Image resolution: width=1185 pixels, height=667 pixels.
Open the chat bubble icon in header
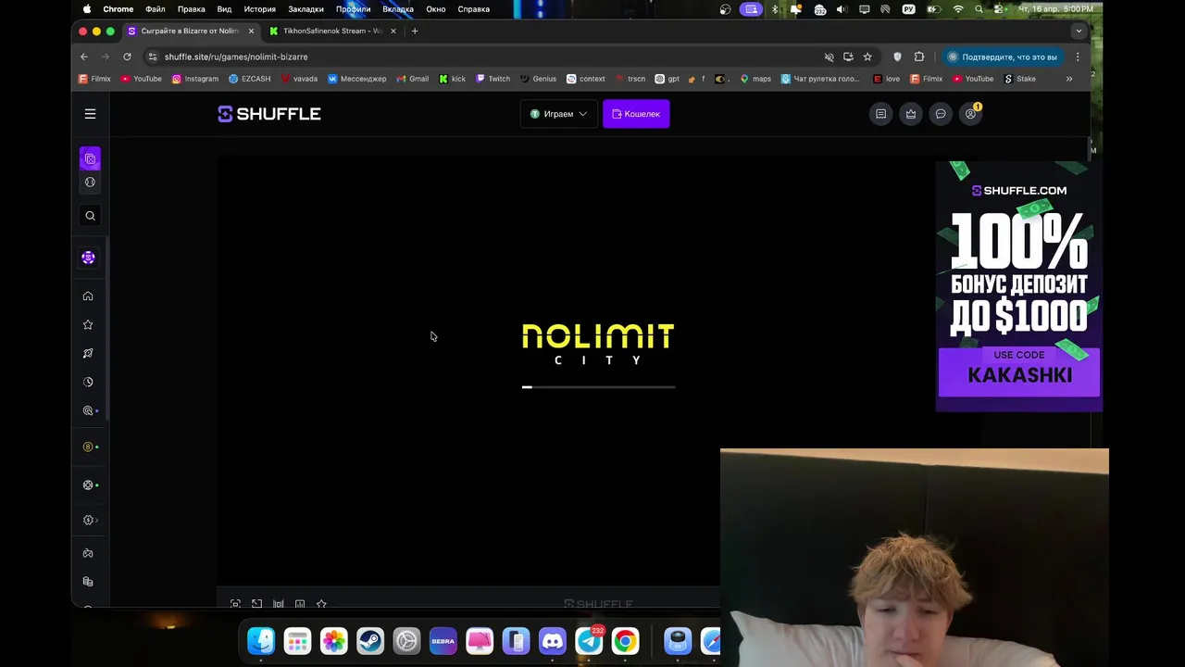tap(941, 114)
